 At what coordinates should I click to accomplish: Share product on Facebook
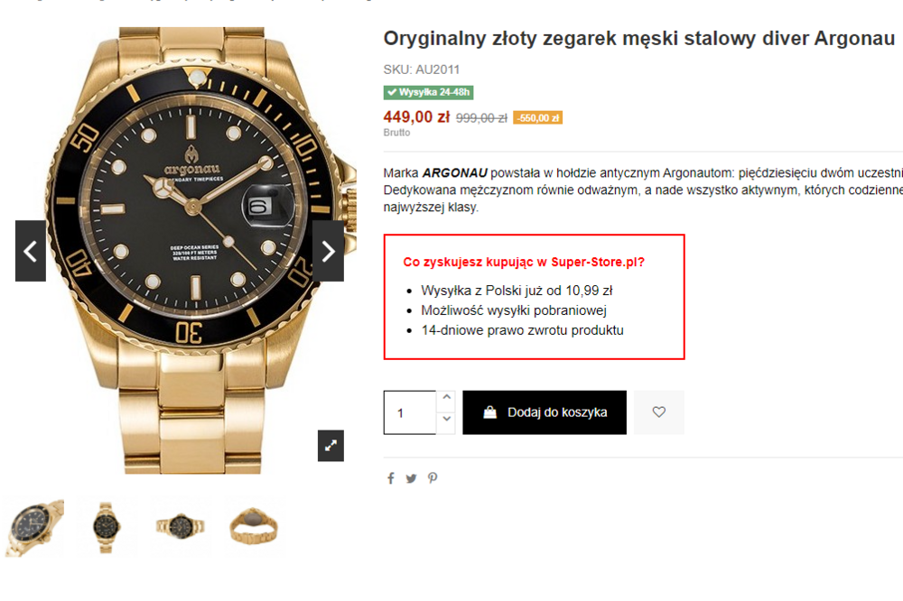click(391, 478)
